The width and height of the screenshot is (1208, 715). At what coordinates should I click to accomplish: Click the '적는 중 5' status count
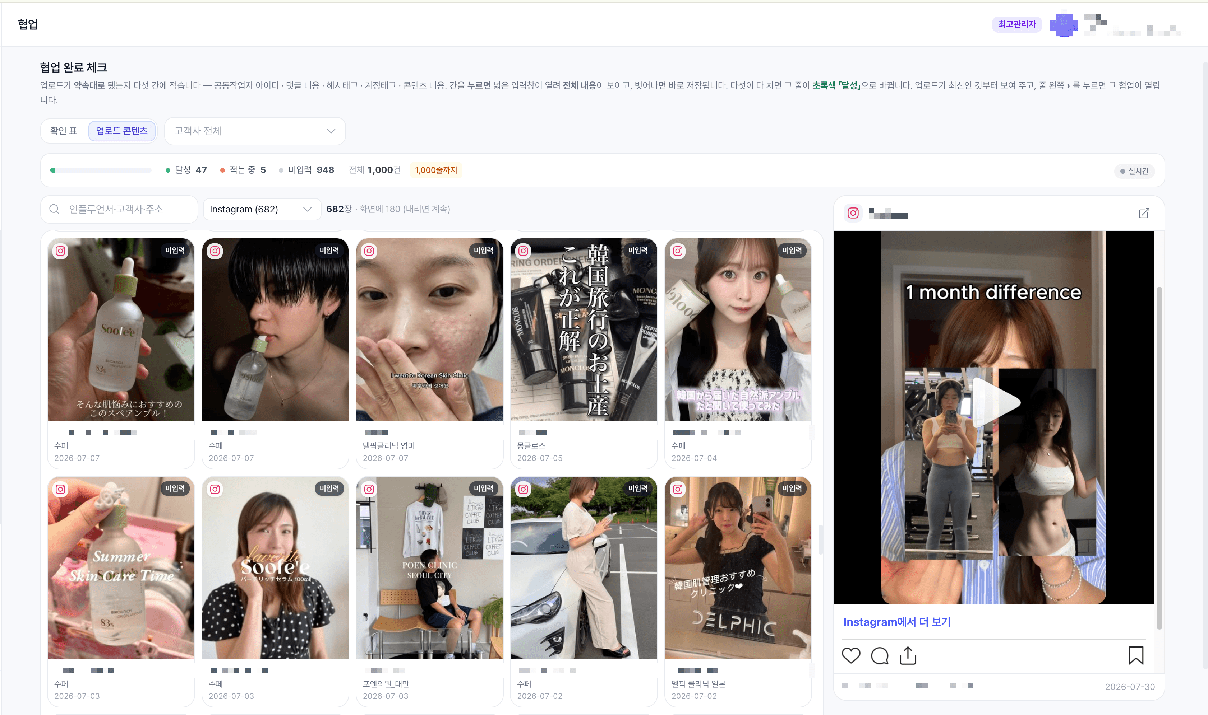click(243, 170)
